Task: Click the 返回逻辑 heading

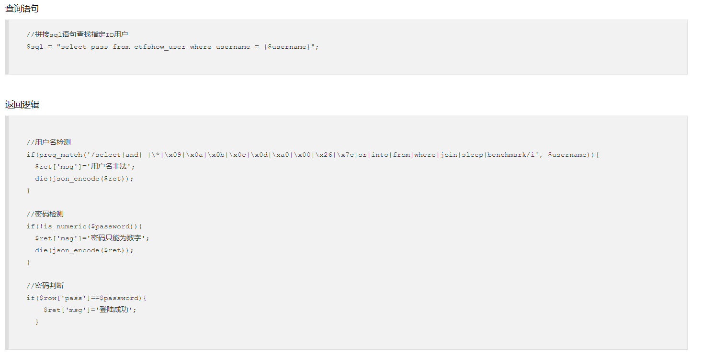Action: 22,105
